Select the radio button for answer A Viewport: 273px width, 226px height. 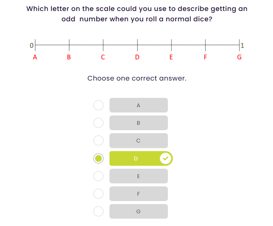click(x=98, y=105)
